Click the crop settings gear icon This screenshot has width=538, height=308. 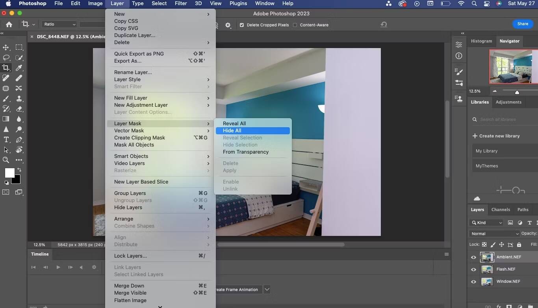point(228,25)
